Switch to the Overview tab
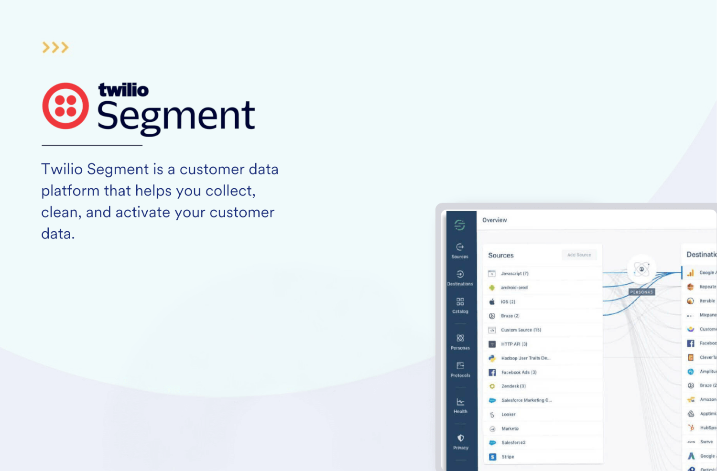This screenshot has height=471, width=717. [x=495, y=220]
